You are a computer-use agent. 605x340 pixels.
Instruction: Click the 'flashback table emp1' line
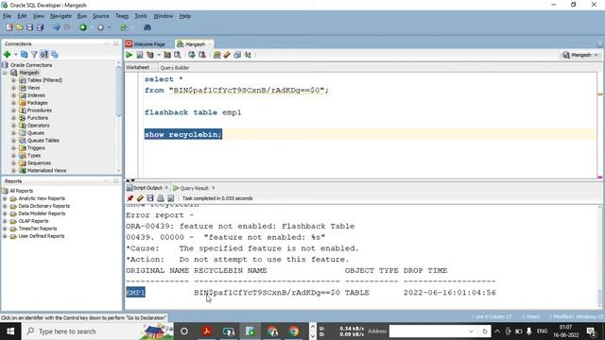[193, 112]
